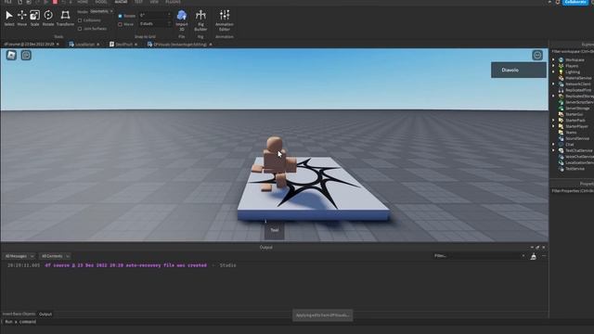This screenshot has height=334, width=594.
Task: Choose the Transform tool
Action: pyautogui.click(x=65, y=19)
